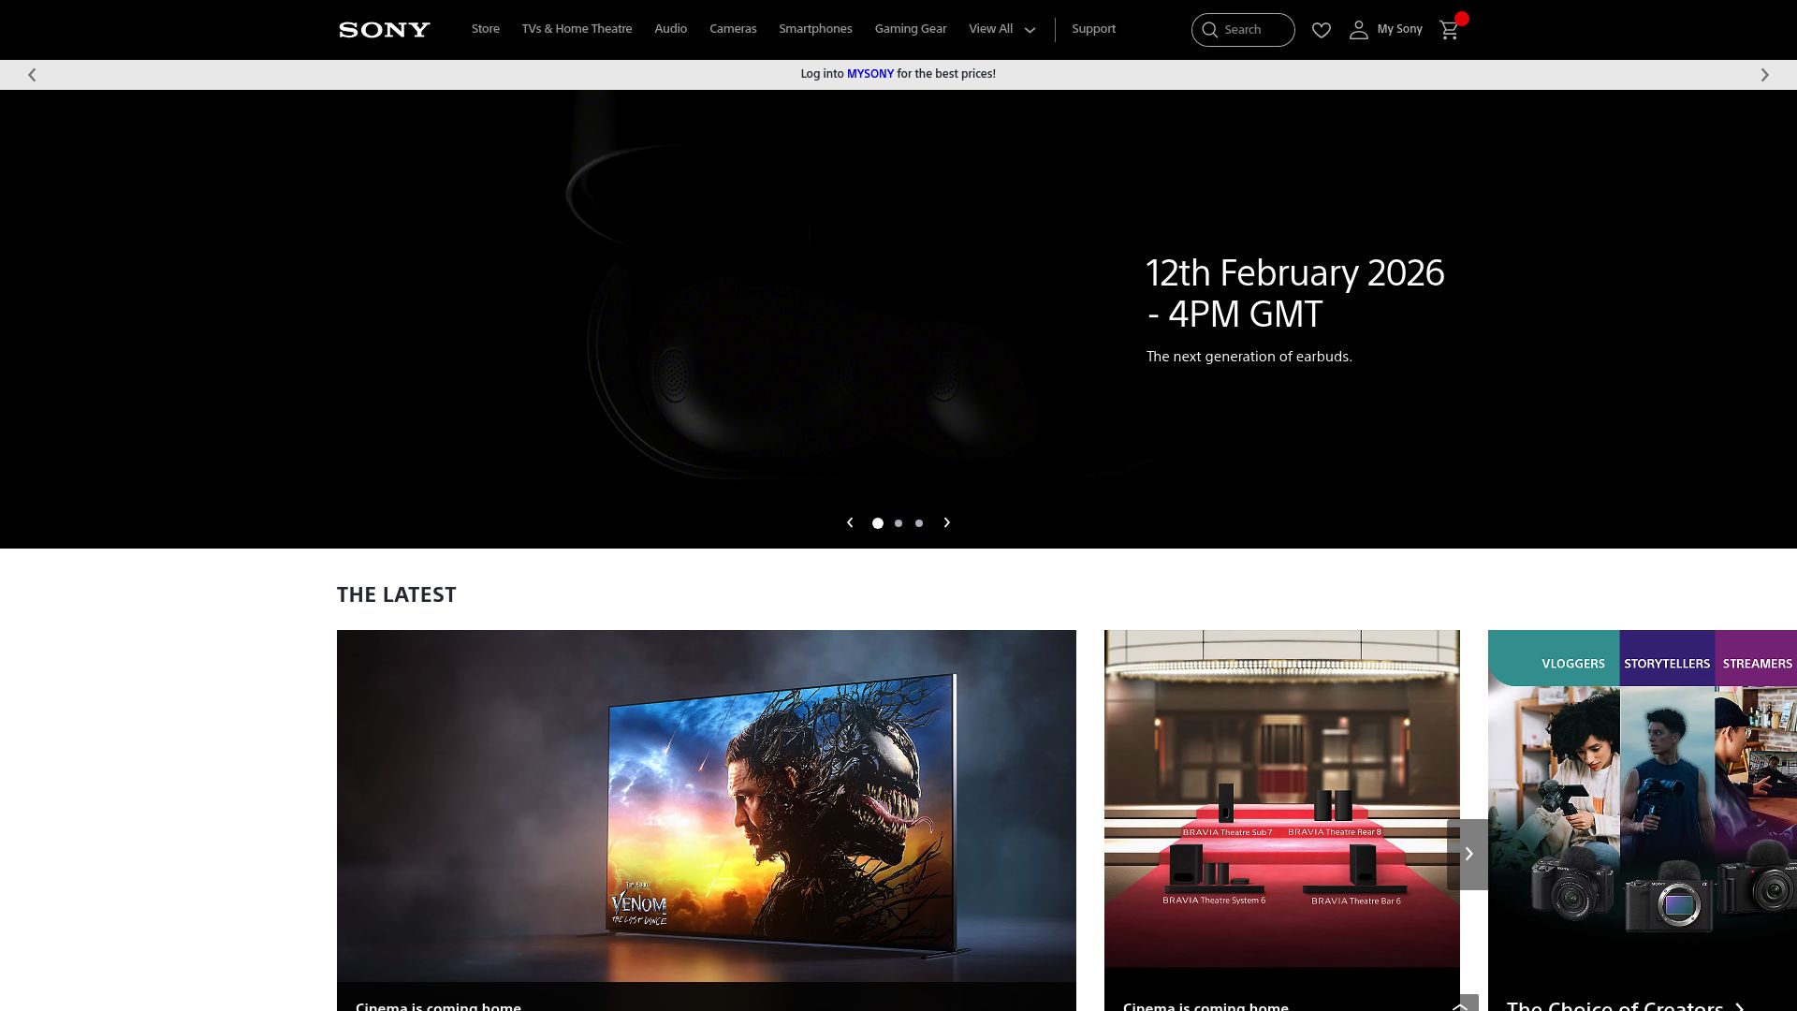
Task: Select the third hero slide dot
Action: [919, 523]
